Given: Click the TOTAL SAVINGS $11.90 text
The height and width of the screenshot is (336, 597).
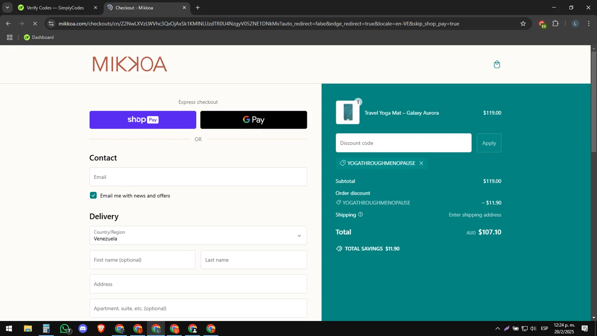Looking at the screenshot, I should pyautogui.click(x=372, y=248).
